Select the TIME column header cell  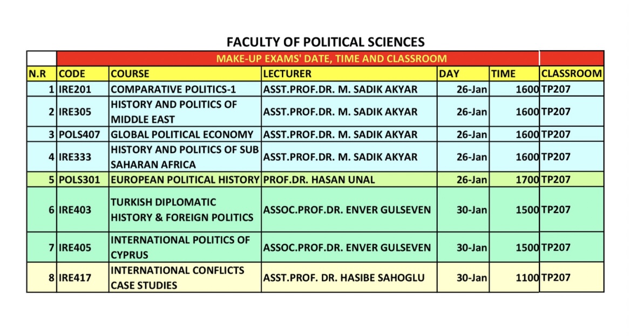coord(514,74)
